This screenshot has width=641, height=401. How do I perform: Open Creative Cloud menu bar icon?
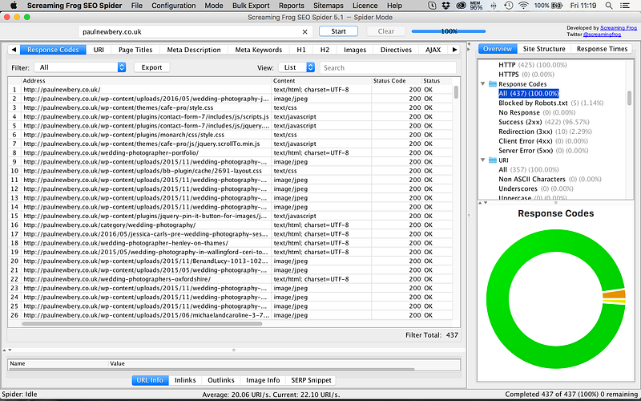461,6
